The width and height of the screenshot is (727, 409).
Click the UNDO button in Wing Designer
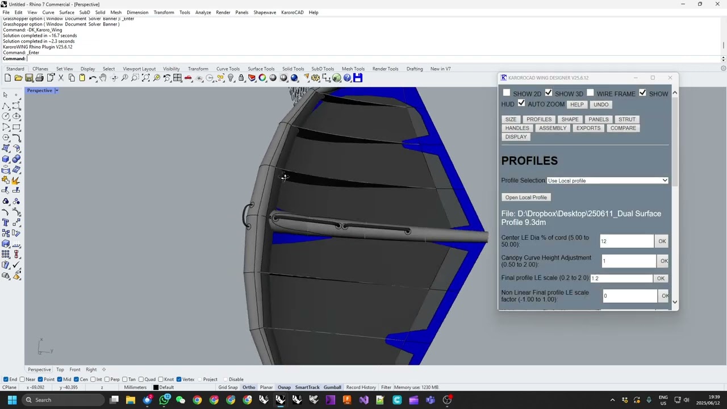coord(601,105)
